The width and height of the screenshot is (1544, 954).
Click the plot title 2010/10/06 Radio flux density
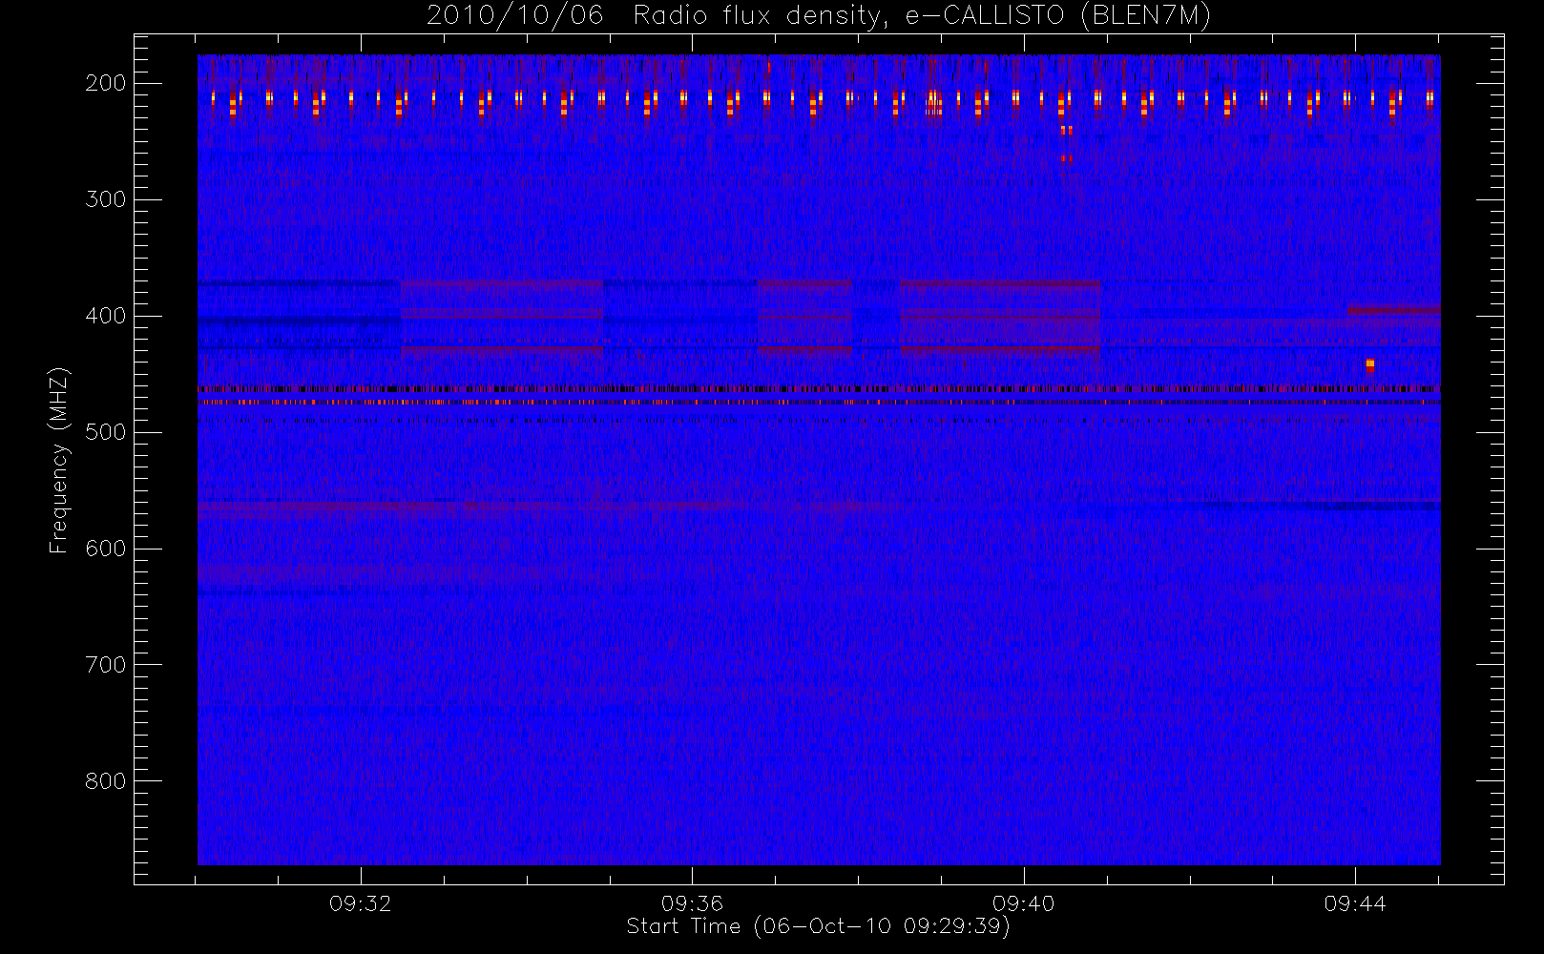pos(818,16)
